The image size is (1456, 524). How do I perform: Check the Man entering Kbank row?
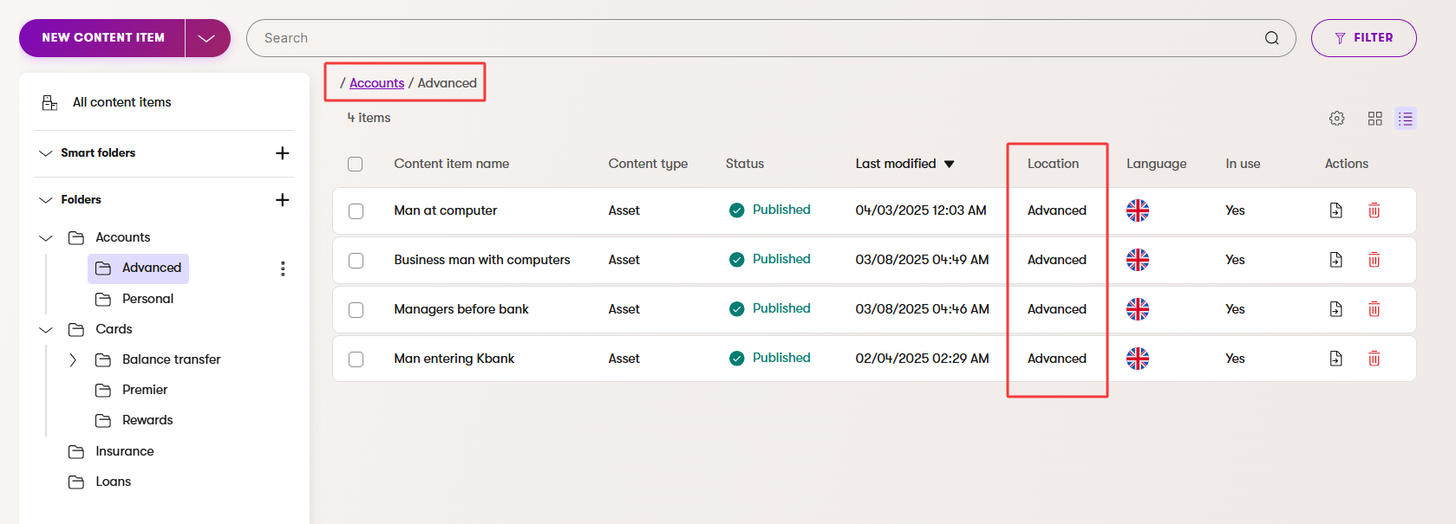[356, 359]
